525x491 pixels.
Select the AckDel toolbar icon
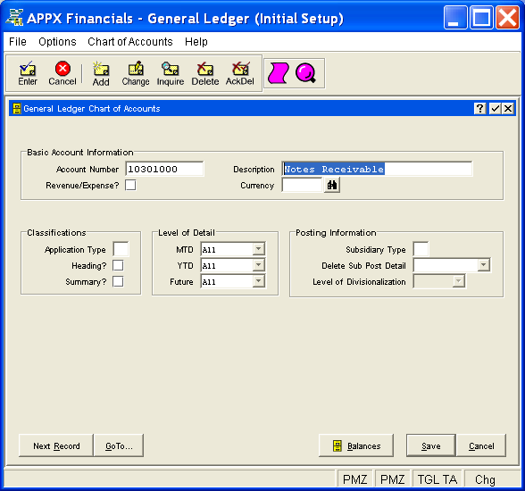pyautogui.click(x=239, y=73)
